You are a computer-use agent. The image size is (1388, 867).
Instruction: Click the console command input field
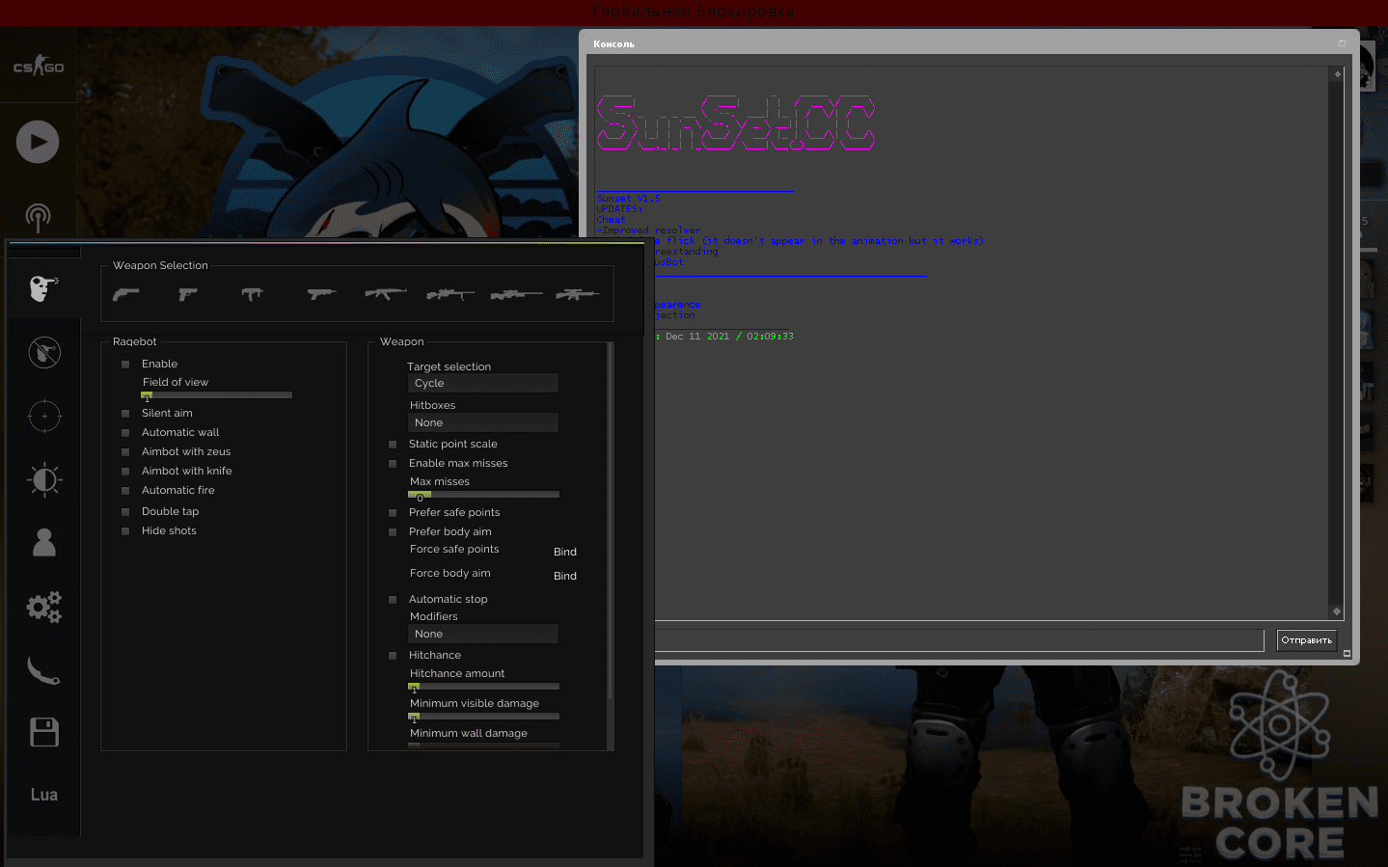[x=959, y=640]
